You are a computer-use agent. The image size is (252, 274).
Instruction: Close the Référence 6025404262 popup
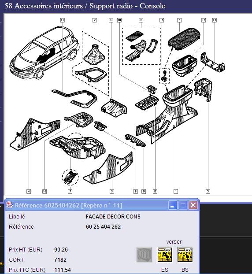193,205
